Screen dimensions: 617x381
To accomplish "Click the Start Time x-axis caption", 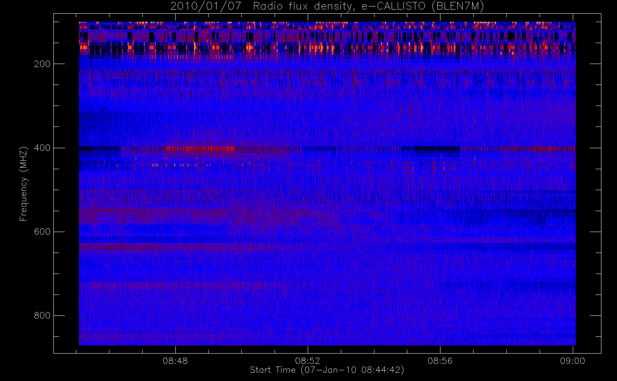I will coord(327,370).
